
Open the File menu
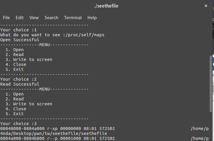[x=6, y=18]
